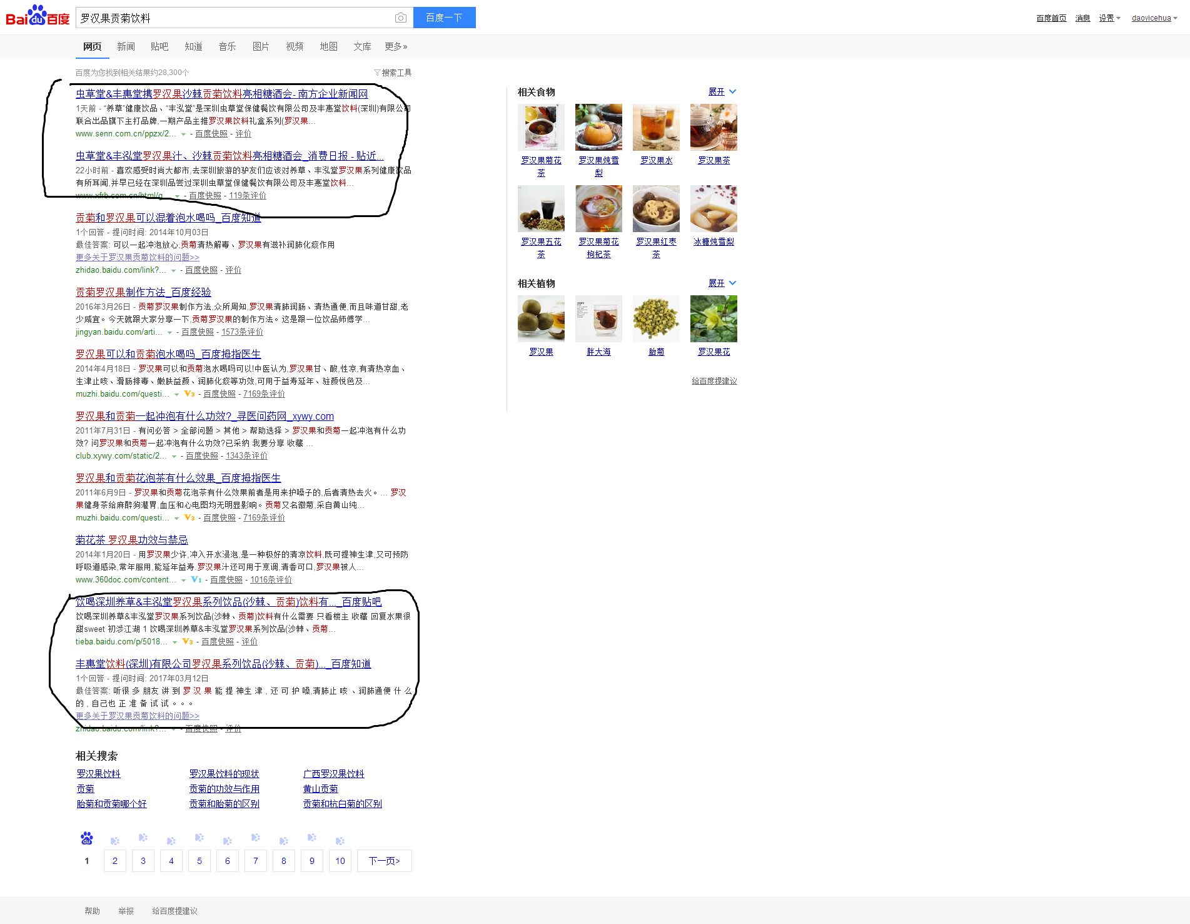Open dropdown arrow beside jingyan.baidu.com URL

[169, 333]
